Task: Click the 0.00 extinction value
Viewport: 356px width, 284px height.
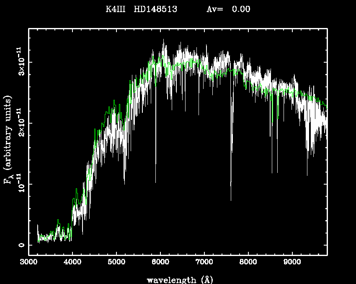Action: tap(241, 9)
